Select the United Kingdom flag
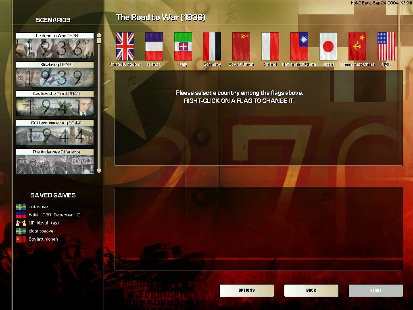 coord(125,46)
